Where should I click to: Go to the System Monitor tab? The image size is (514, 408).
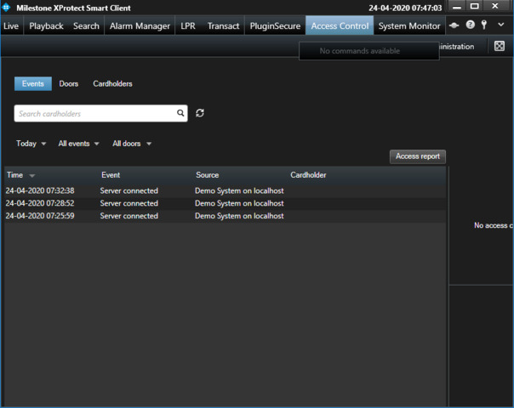click(x=409, y=26)
